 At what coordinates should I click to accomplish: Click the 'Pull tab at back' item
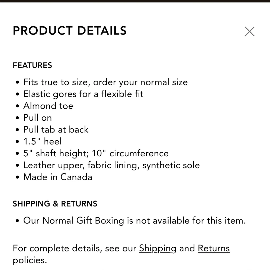point(56,130)
